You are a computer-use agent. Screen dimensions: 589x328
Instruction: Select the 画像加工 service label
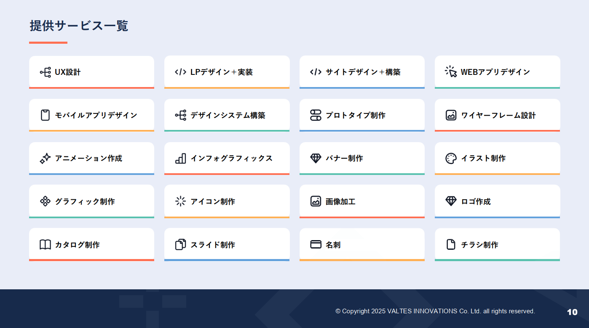pos(340,201)
